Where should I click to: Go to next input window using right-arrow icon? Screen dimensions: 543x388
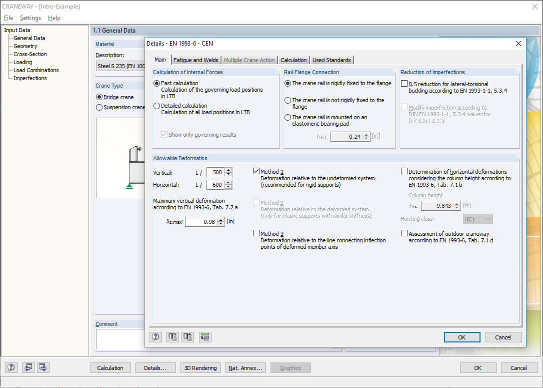(x=43, y=367)
